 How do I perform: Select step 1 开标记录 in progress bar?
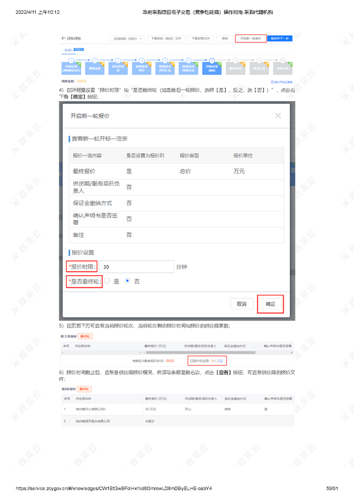tap(71, 67)
